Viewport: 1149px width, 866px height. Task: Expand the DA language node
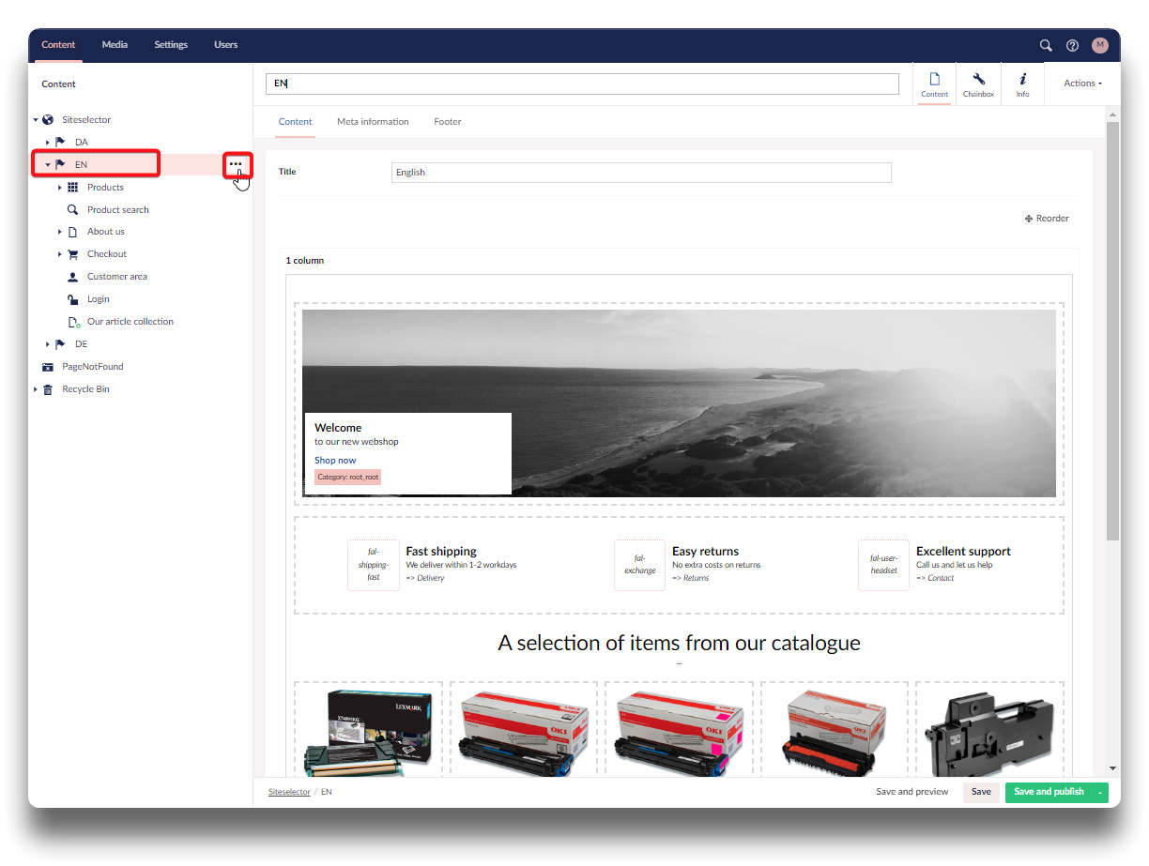point(48,143)
